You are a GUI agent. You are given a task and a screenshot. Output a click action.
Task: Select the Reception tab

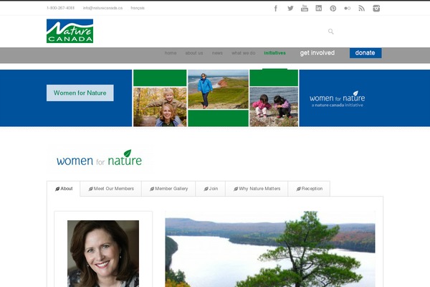pyautogui.click(x=310, y=189)
